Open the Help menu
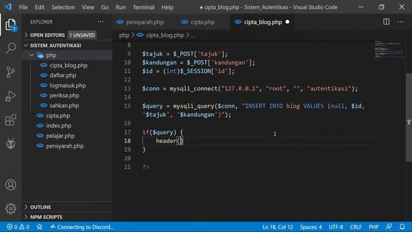 coord(167,7)
